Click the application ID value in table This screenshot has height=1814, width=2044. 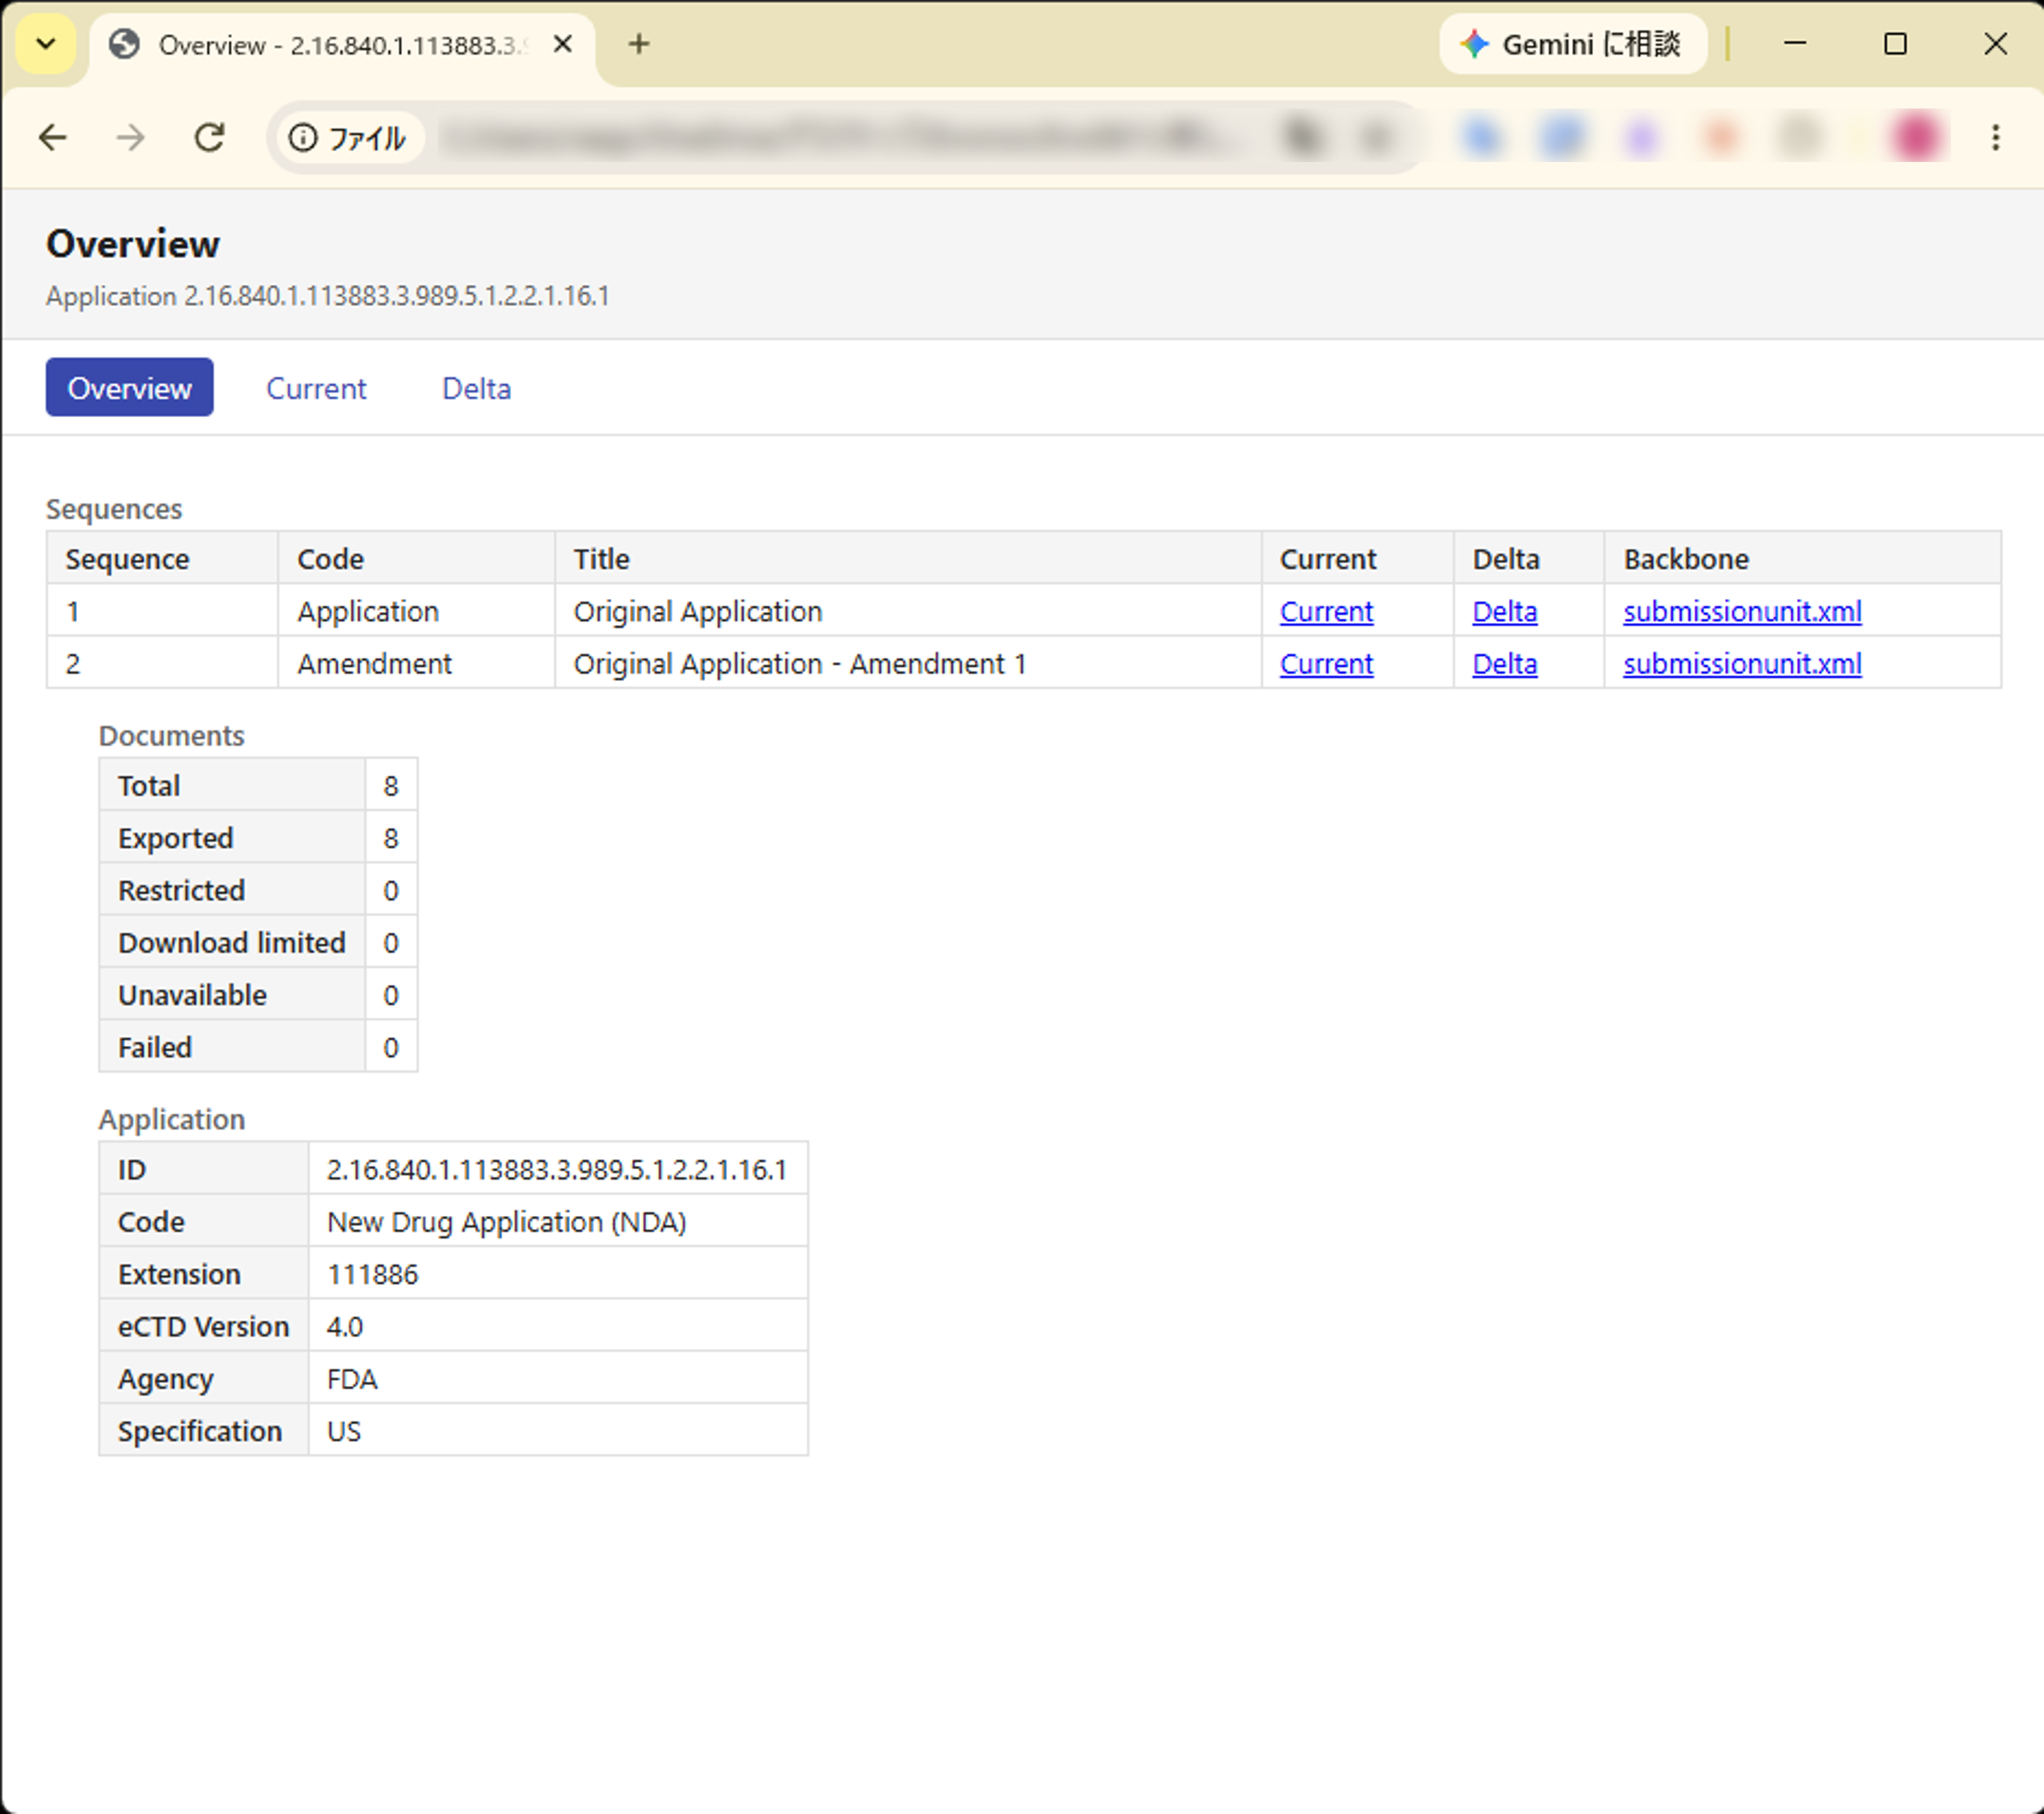pyautogui.click(x=556, y=1169)
